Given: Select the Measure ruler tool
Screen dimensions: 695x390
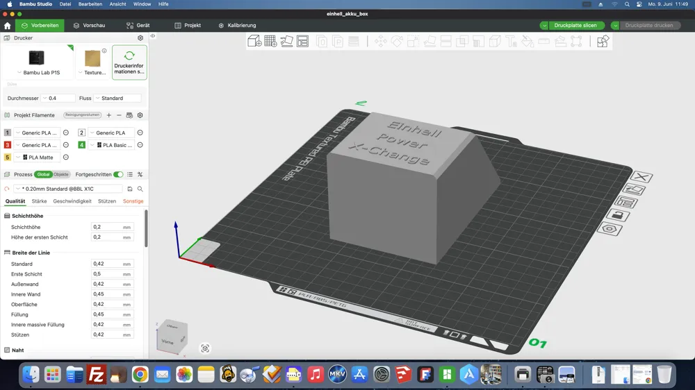Looking at the screenshot, I should 544,41.
